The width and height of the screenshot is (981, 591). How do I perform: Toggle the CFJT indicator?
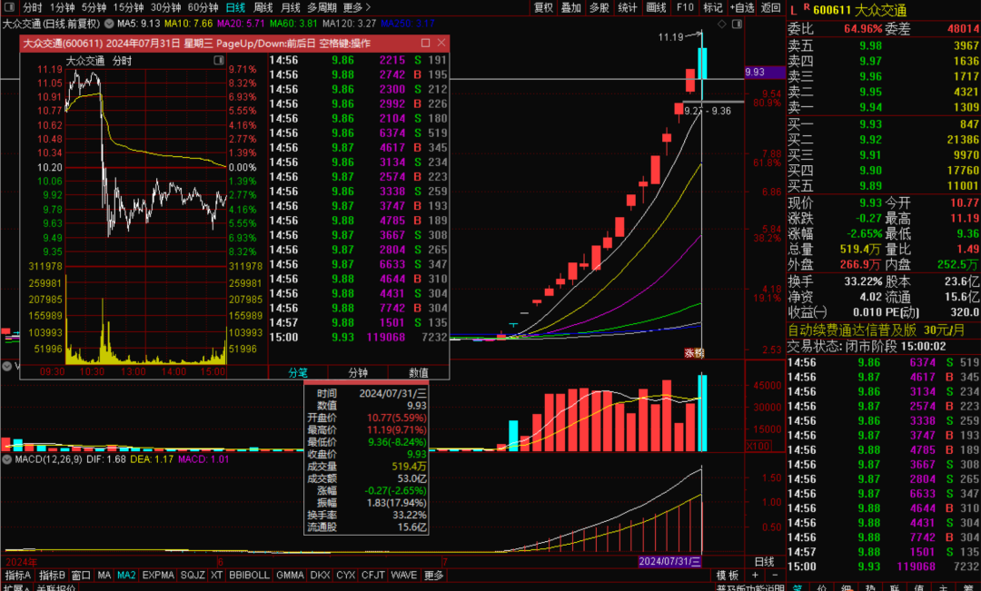[x=373, y=575]
